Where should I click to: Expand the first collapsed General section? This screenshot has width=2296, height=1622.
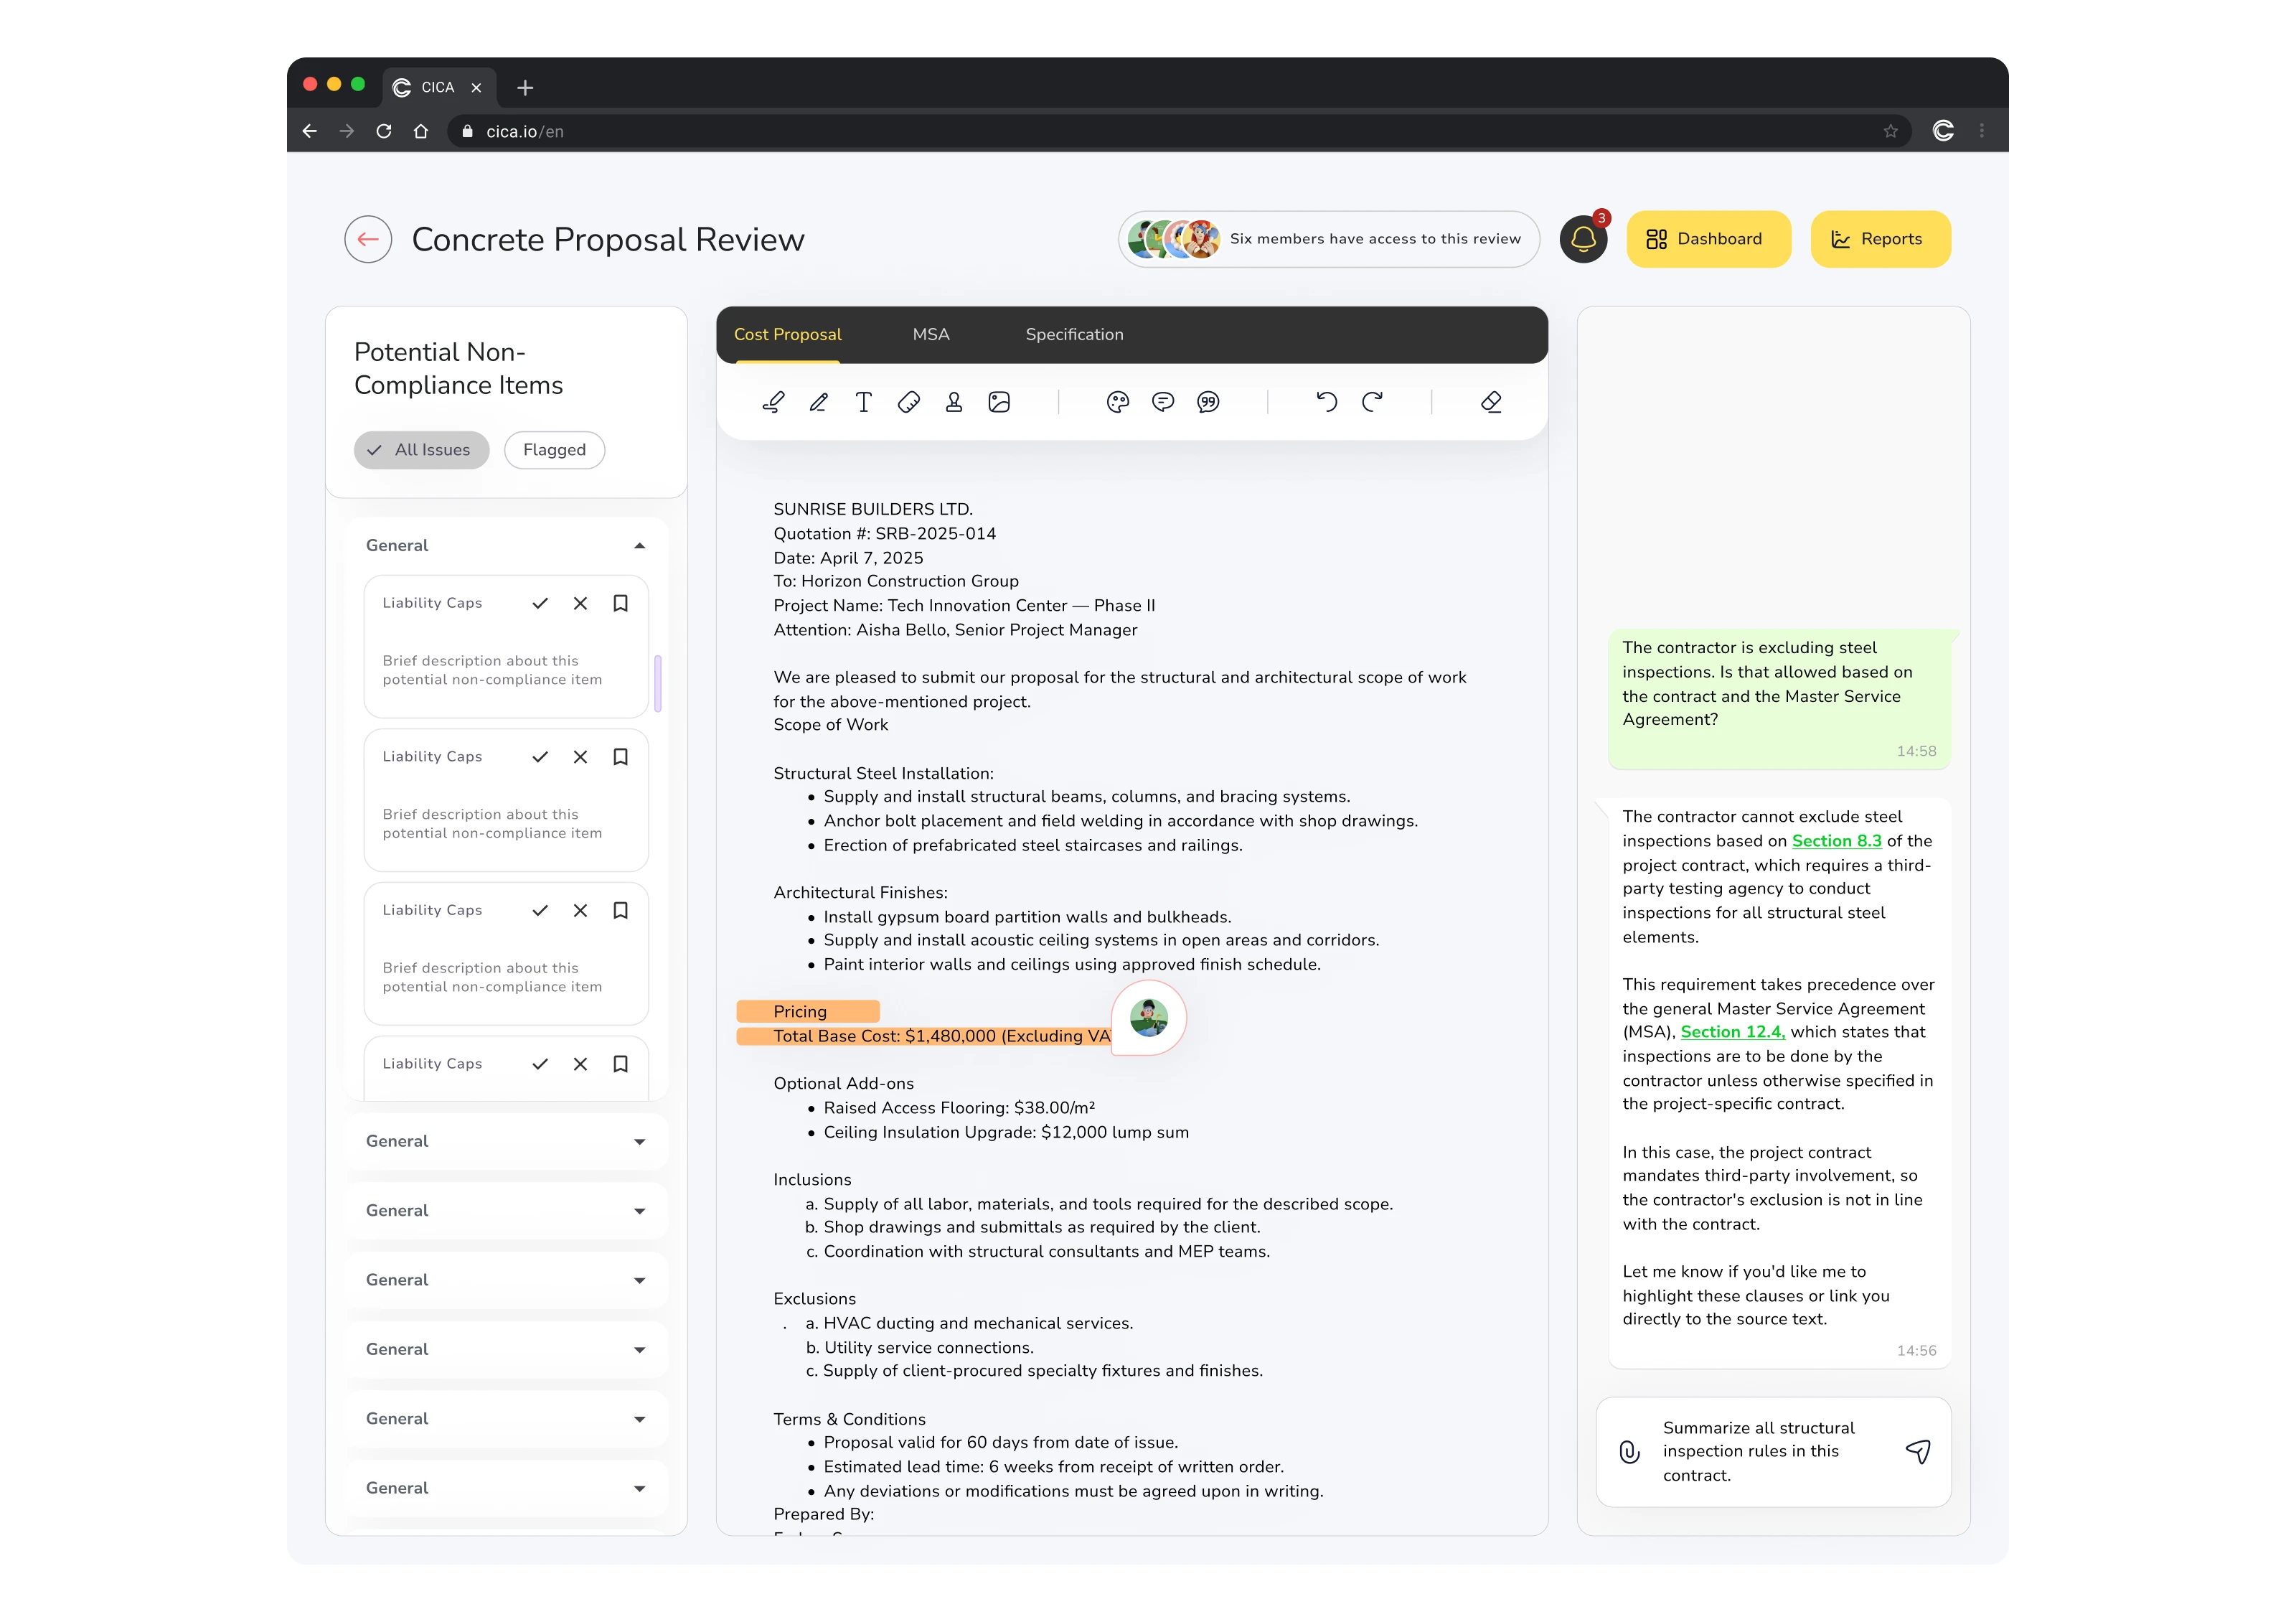[639, 1141]
